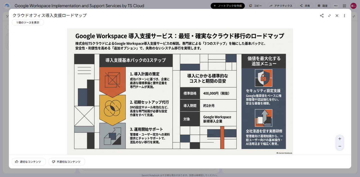Screen dimensions: 360x177
Task: Click the Gemini Notebook logo icon
Action: (x=7, y=6)
